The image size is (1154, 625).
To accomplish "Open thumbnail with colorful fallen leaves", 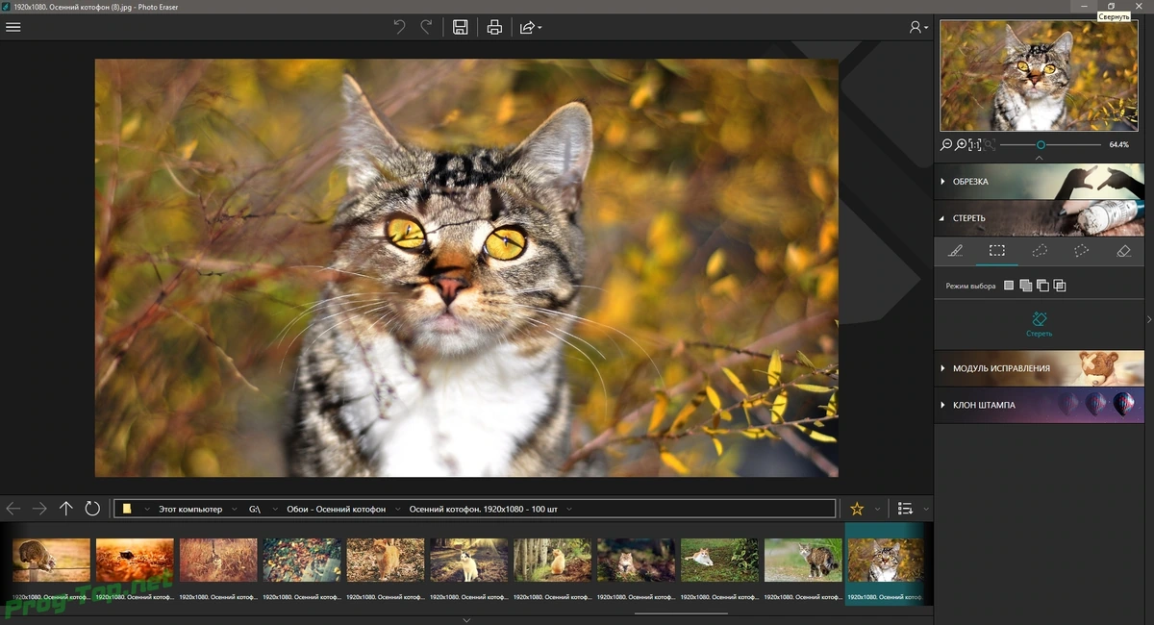I will 302,561.
